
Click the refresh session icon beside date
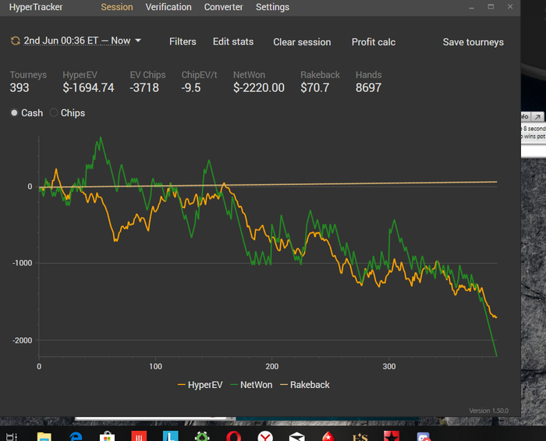[x=15, y=41]
